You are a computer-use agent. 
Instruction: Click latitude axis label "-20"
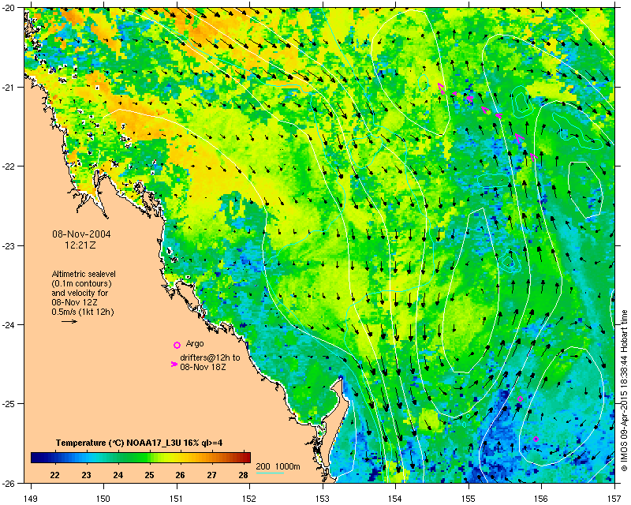(11, 9)
